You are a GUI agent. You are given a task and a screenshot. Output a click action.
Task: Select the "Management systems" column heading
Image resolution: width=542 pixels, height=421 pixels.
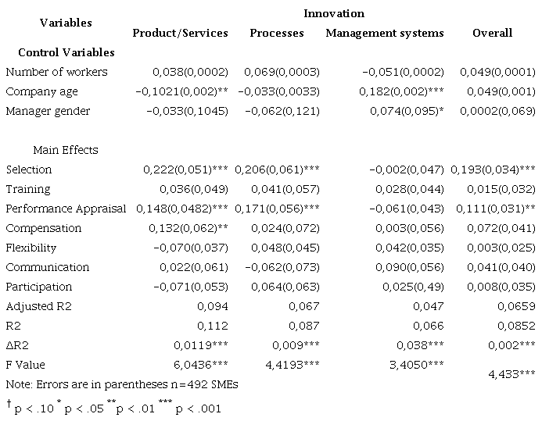384,33
